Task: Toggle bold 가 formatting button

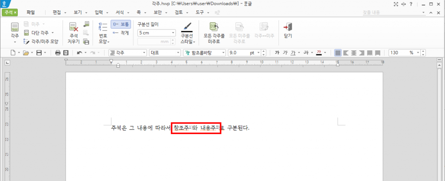Action: (x=277, y=53)
